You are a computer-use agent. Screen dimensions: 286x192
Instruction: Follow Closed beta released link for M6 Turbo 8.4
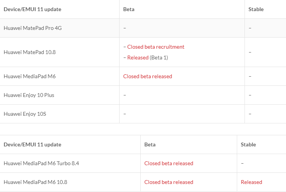169,163
